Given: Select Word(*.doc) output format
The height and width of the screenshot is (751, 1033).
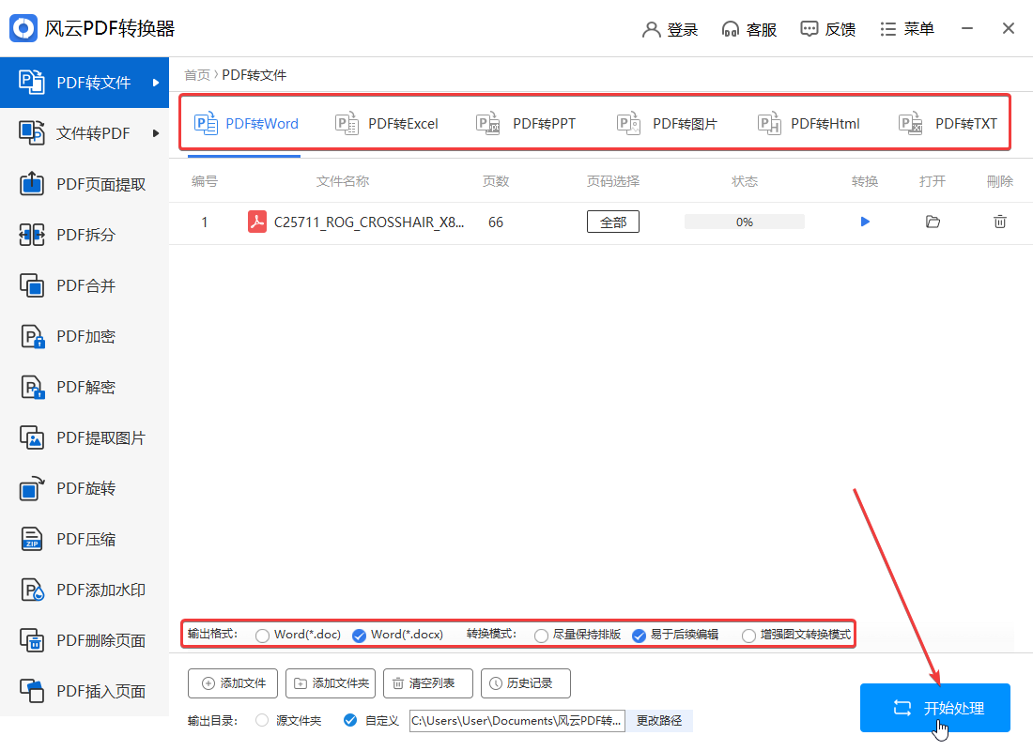Looking at the screenshot, I should 262,635.
